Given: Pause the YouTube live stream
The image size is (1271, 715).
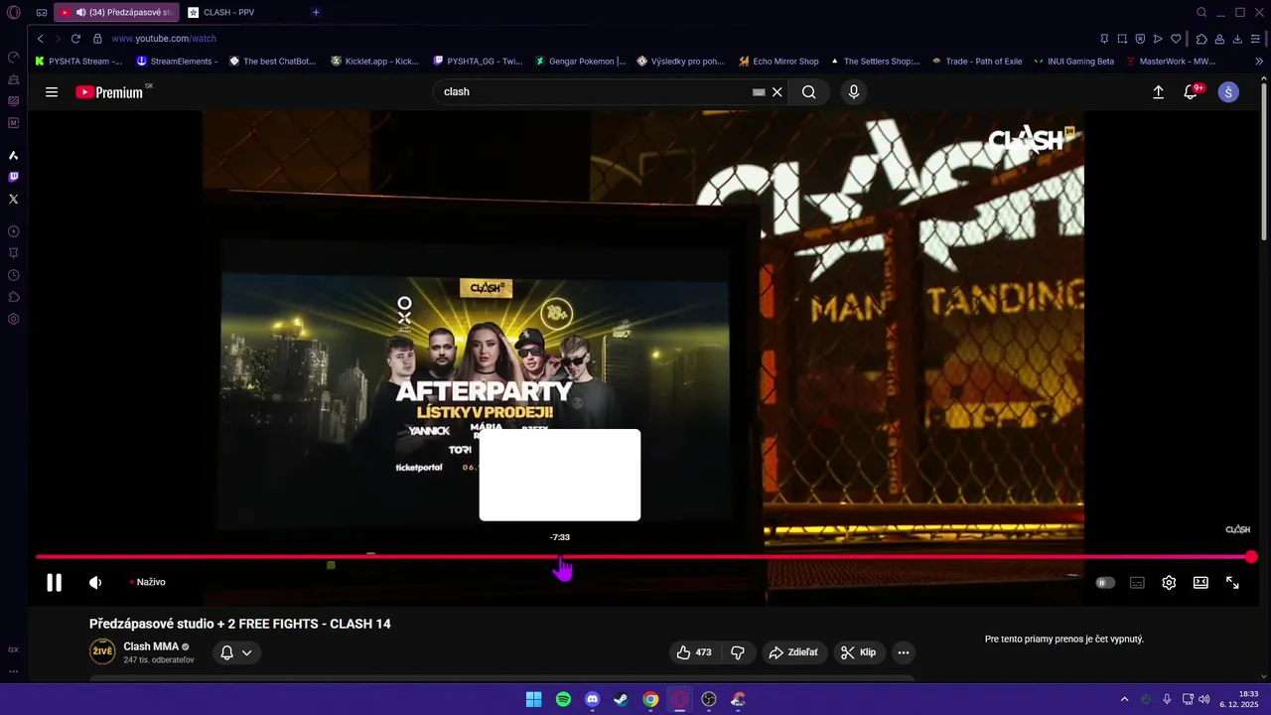Looking at the screenshot, I should coord(55,583).
